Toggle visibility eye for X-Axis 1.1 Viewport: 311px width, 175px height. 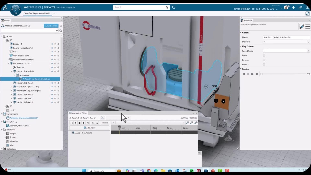coord(55,95)
